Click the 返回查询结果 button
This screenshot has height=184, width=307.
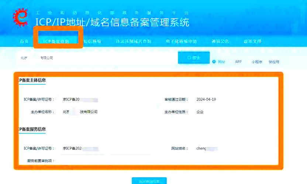149,181
